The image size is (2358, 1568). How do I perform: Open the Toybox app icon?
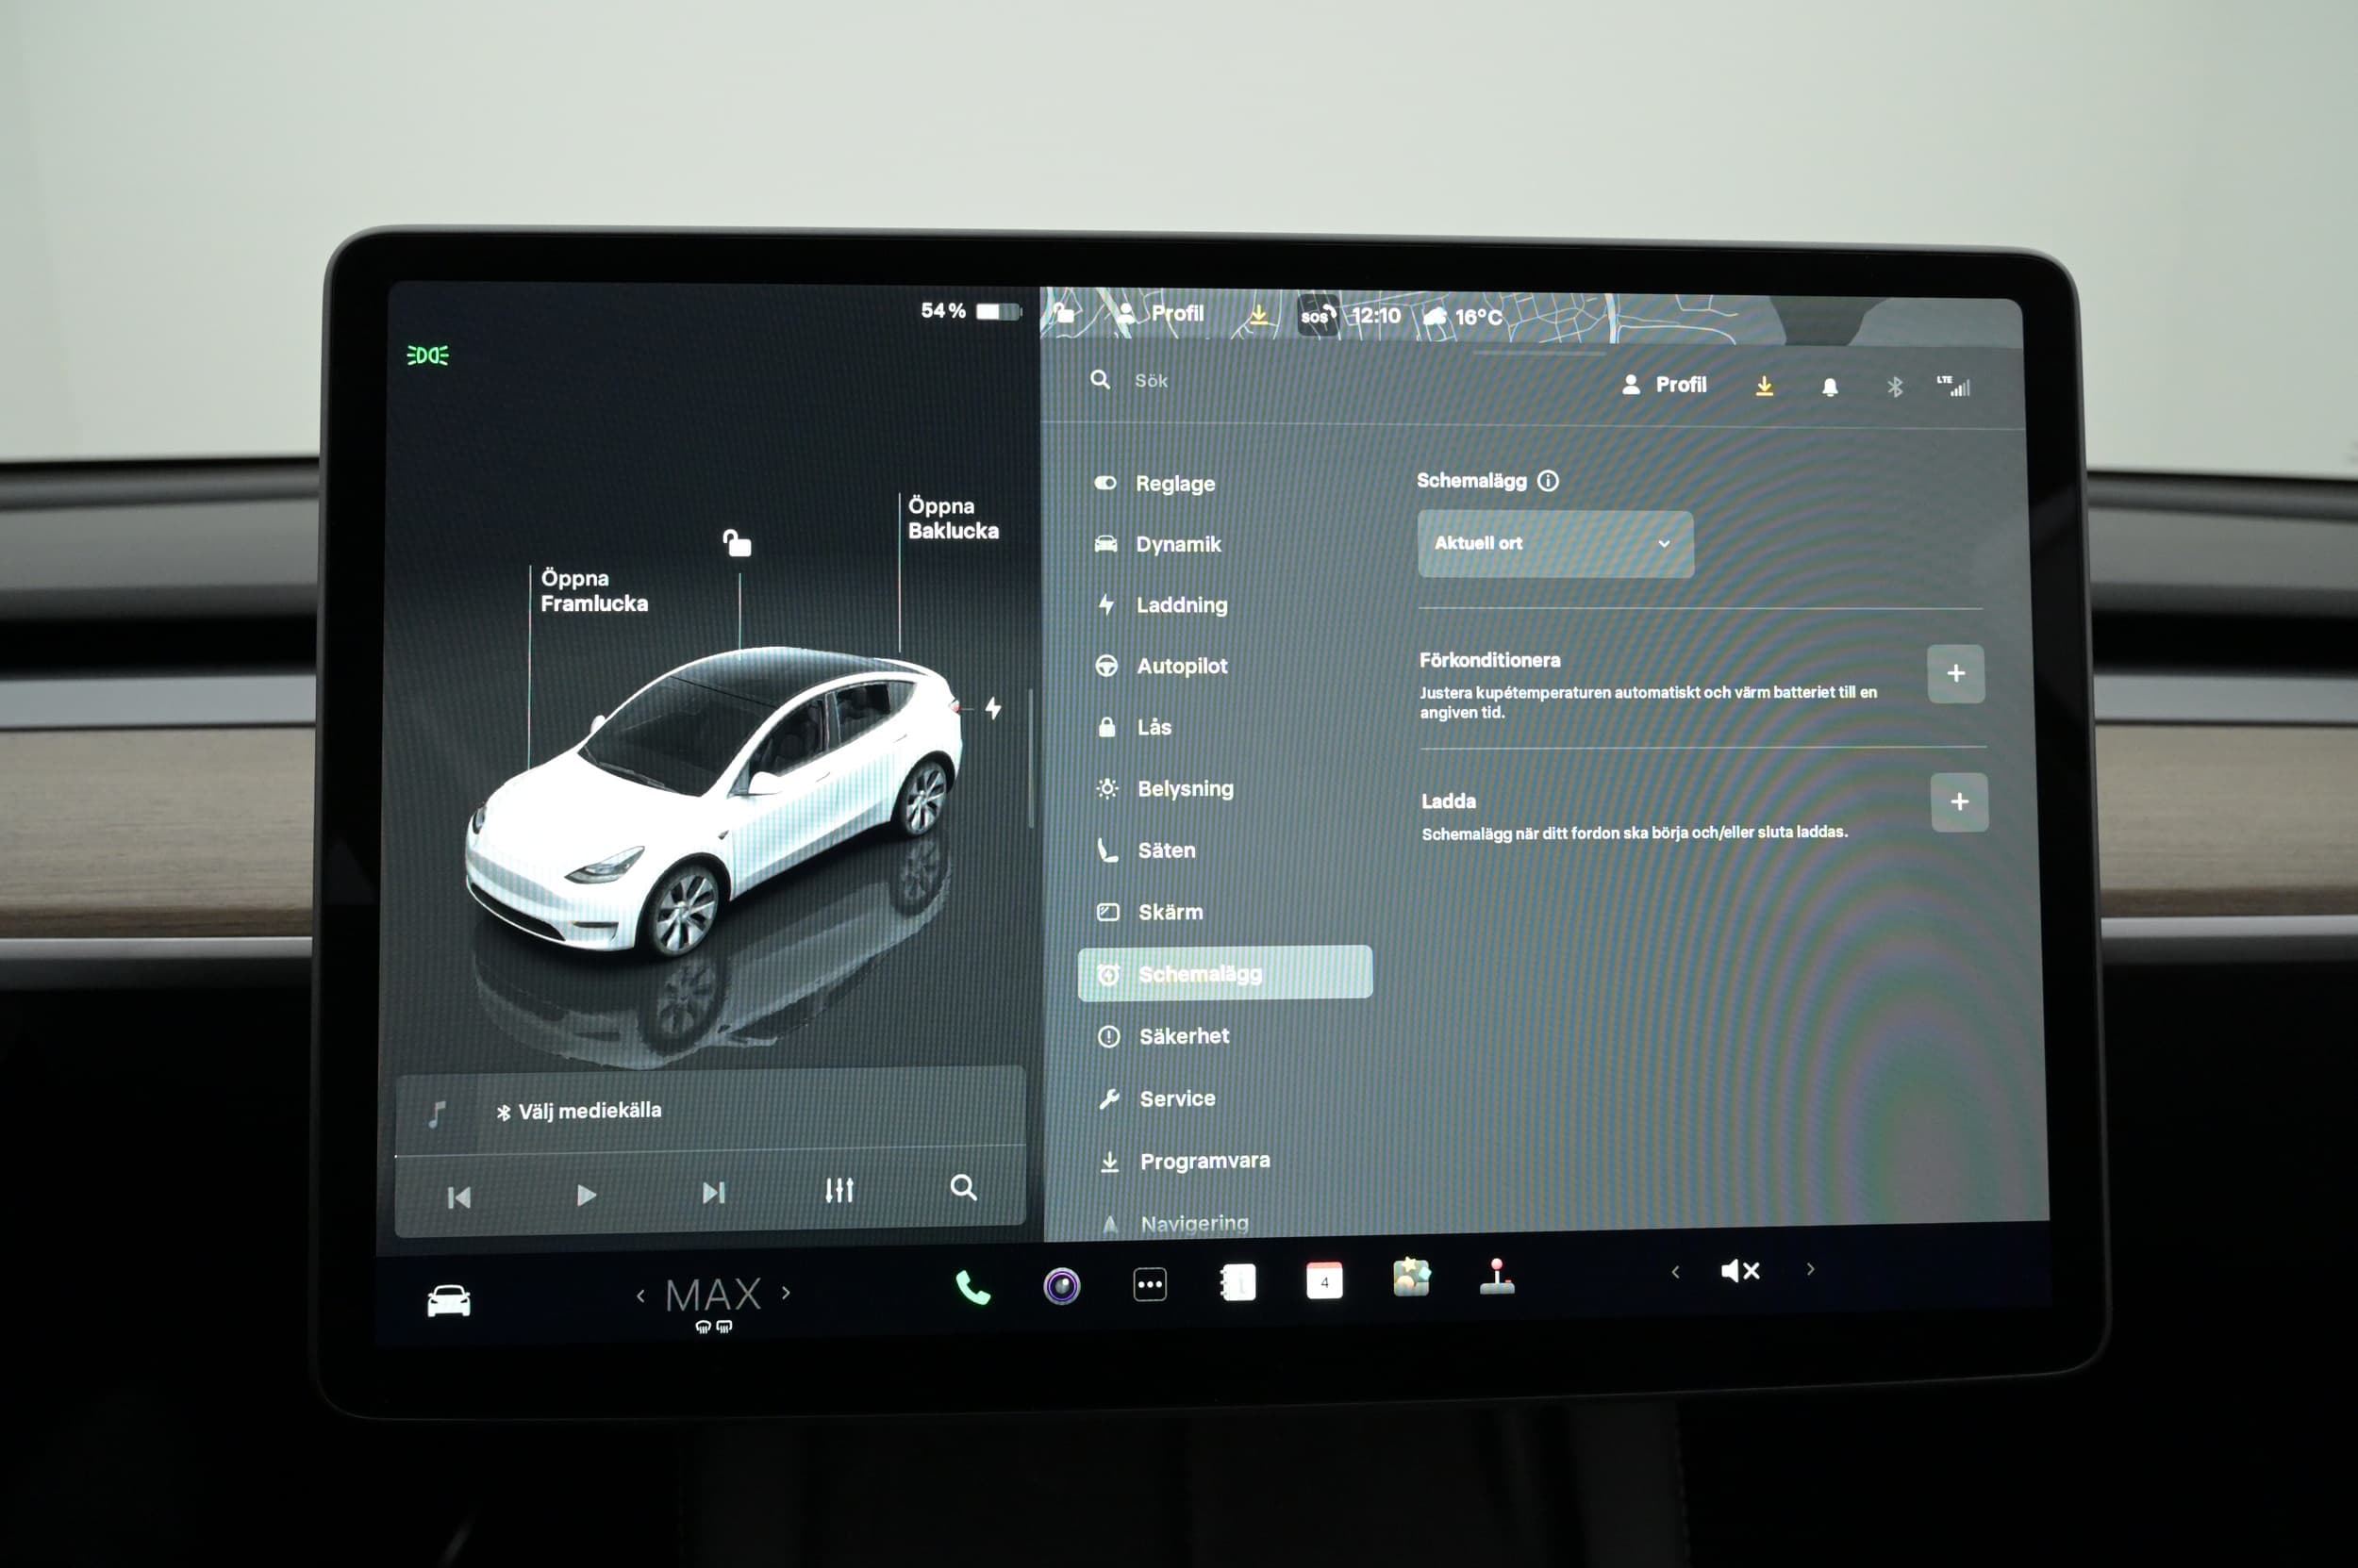pos(1411,1277)
